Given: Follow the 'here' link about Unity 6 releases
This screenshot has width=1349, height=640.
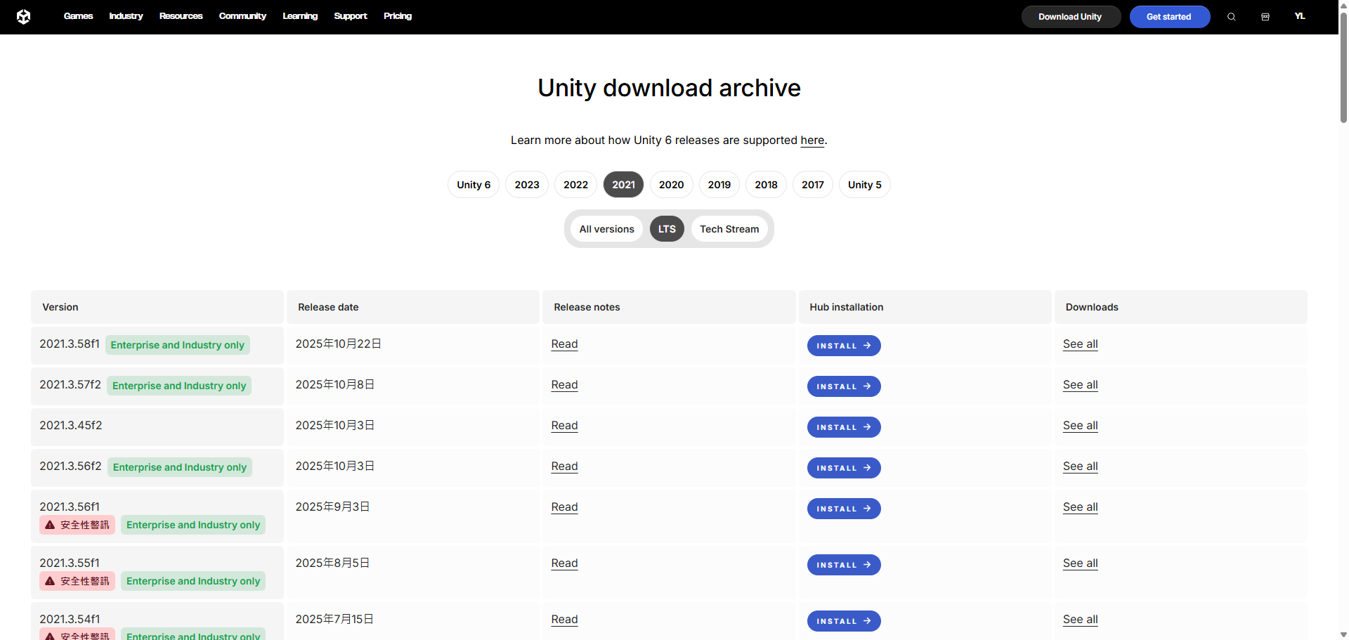Looking at the screenshot, I should coord(812,141).
